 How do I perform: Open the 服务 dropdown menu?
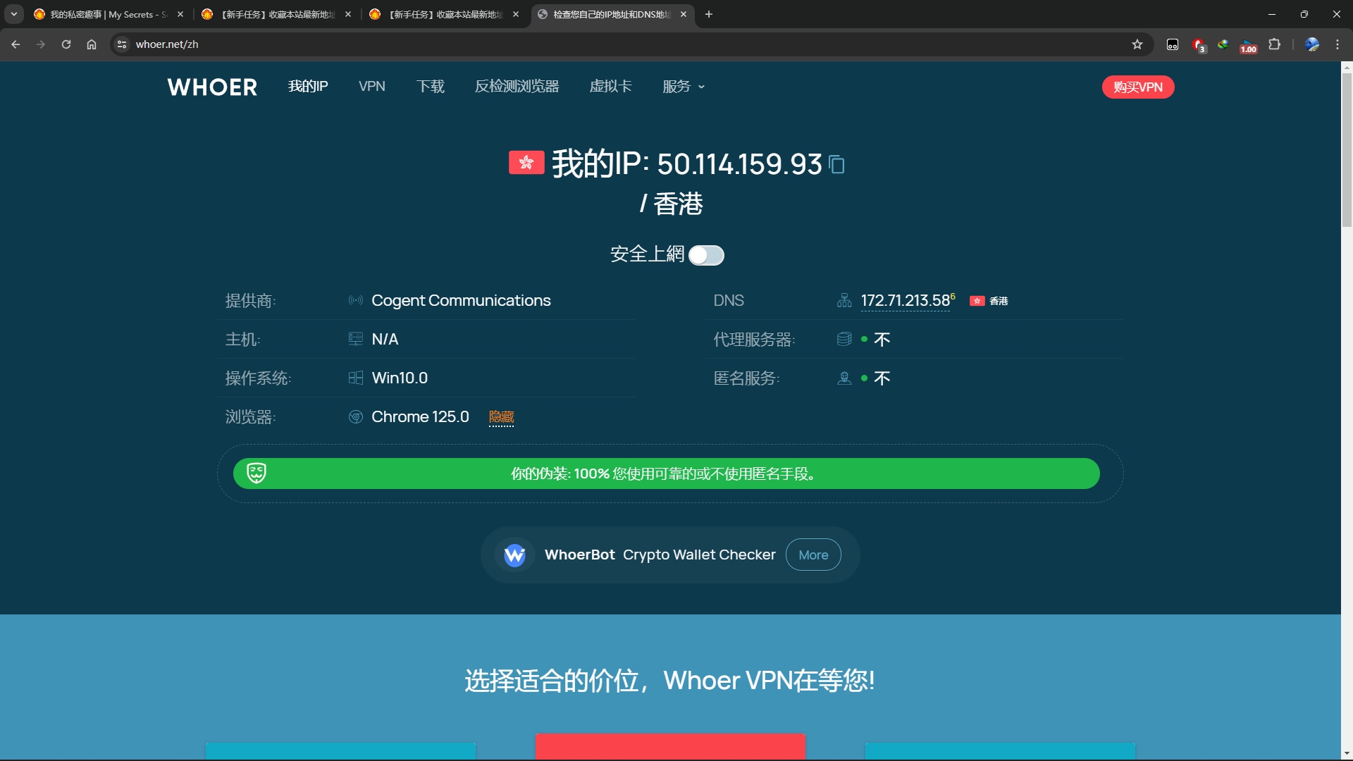click(x=684, y=87)
